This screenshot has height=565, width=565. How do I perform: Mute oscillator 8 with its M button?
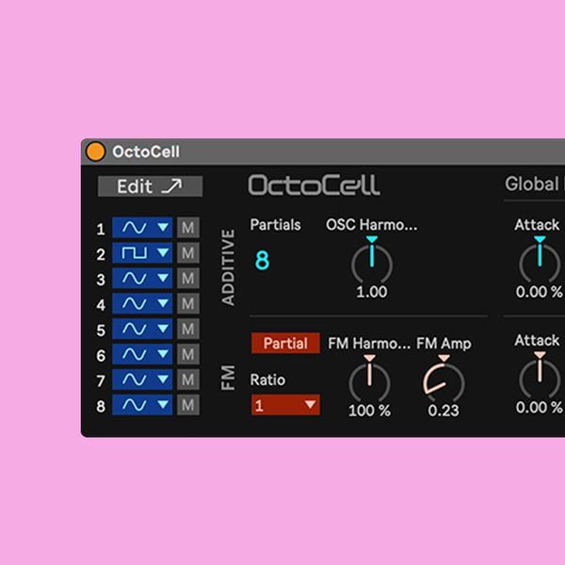[x=188, y=405]
